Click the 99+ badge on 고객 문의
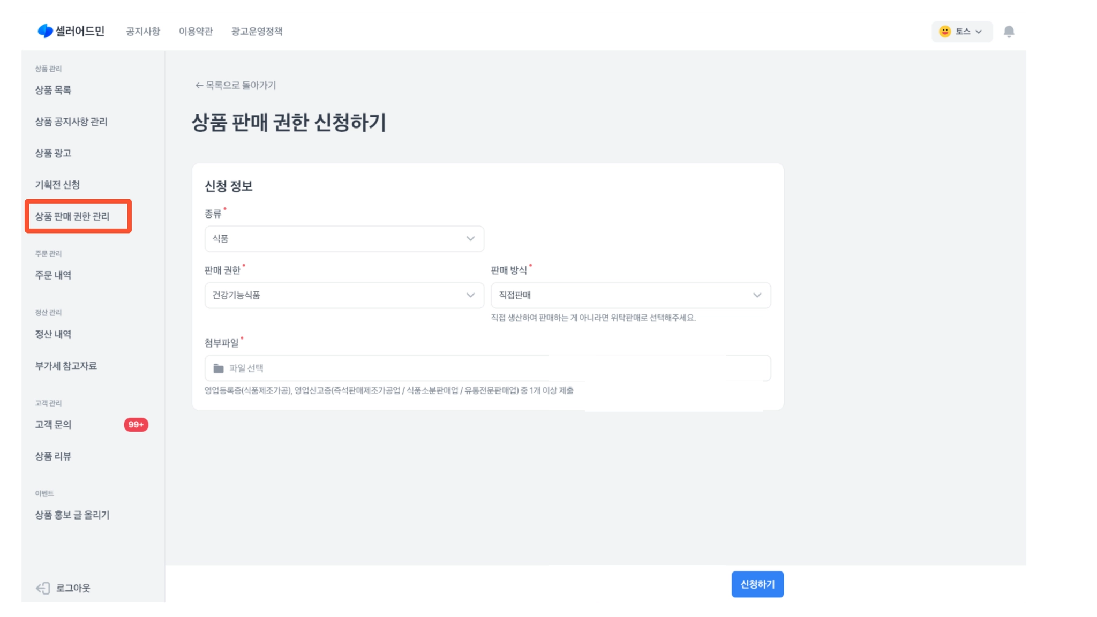 pyautogui.click(x=136, y=425)
